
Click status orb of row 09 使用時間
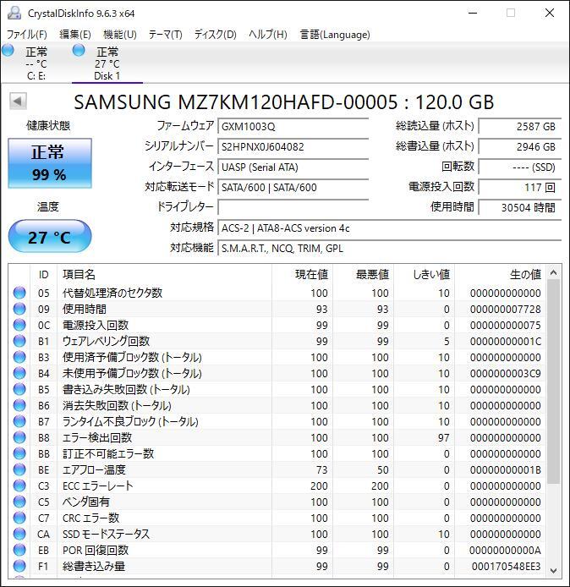tap(19, 309)
